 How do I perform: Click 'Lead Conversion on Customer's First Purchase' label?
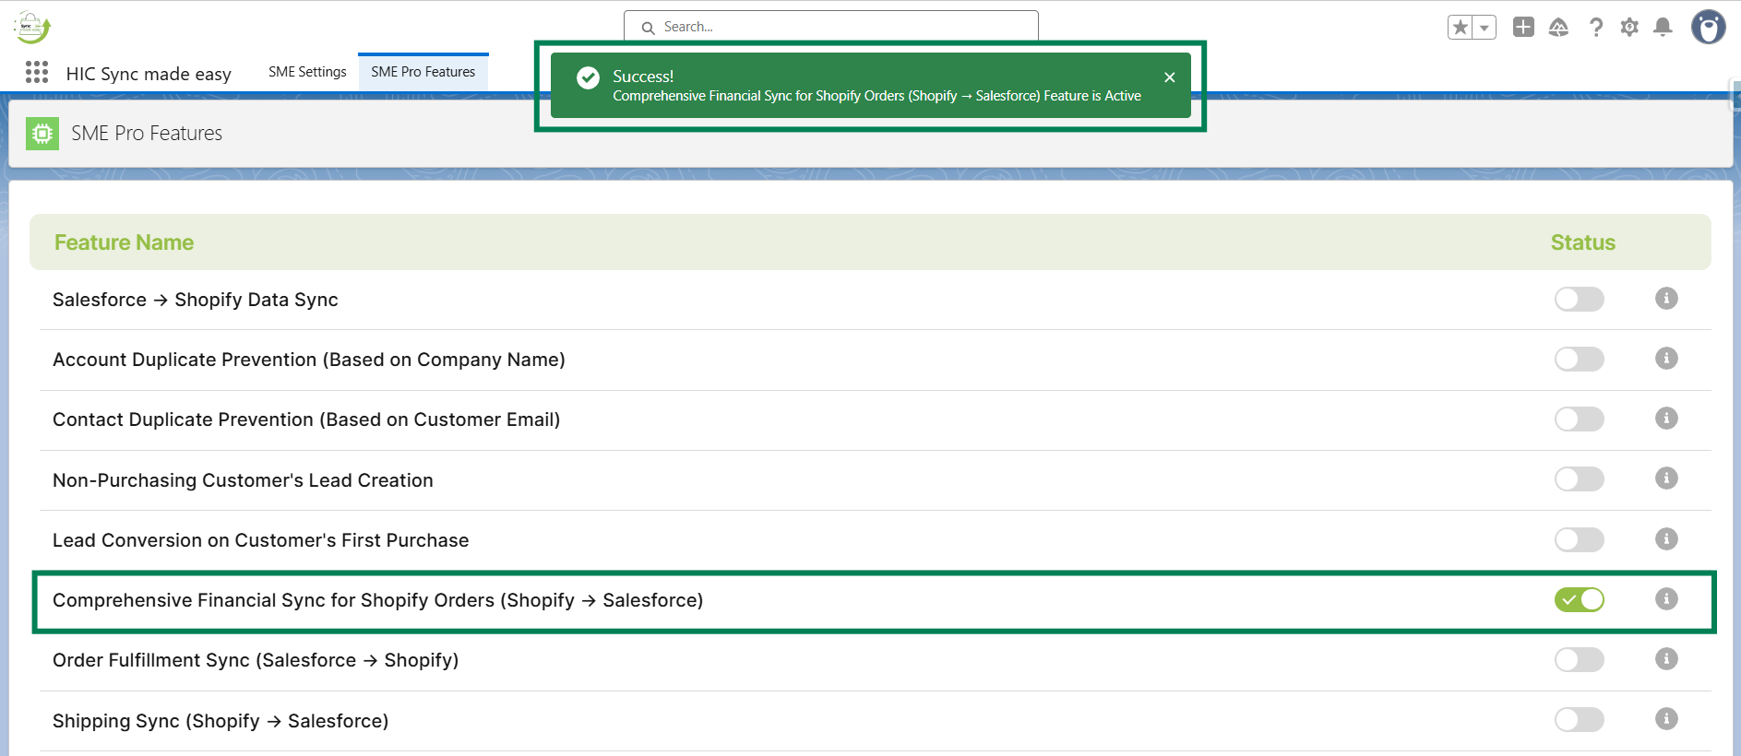(x=261, y=540)
